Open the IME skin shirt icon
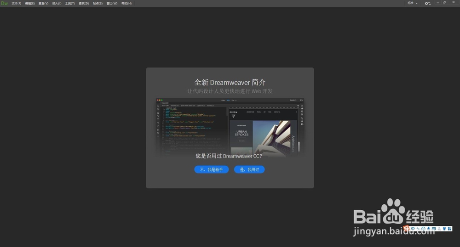460x247 pixels. [x=444, y=229]
